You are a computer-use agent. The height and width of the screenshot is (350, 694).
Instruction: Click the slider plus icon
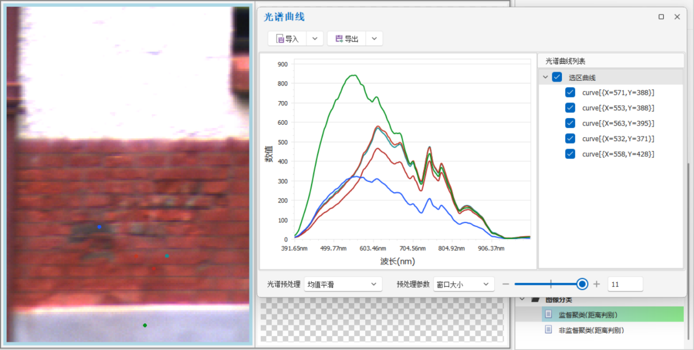click(596, 284)
